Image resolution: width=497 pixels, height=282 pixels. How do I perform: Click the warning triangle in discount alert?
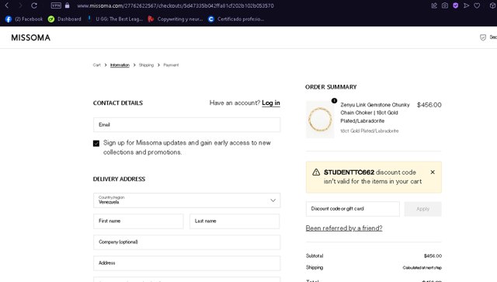(x=316, y=172)
